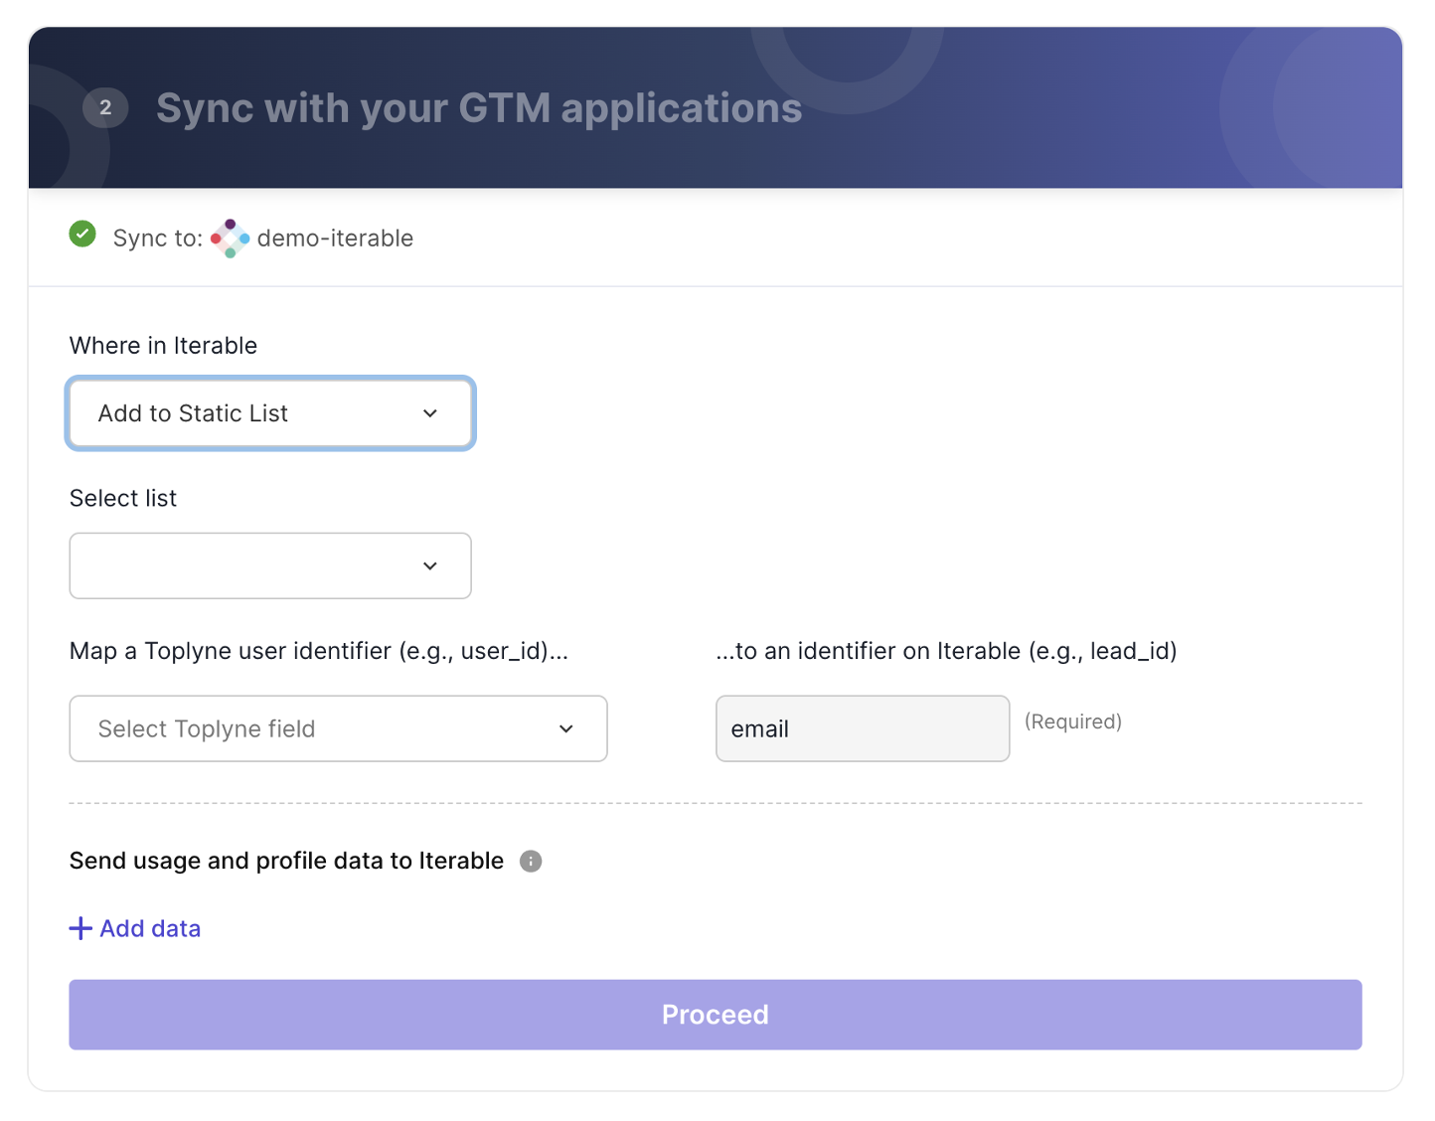Viewport: 1435px width, 1121px height.
Task: Click the Map a Toplyne user identifier label
Action: pyautogui.click(x=319, y=651)
